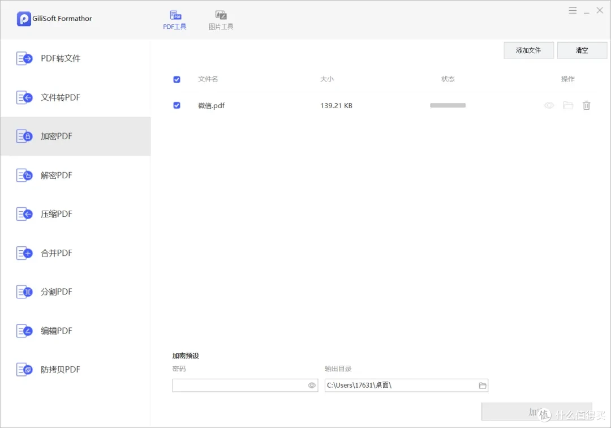Toggle password visibility with the eye icon
Screen dimensions: 611x428
click(x=312, y=385)
